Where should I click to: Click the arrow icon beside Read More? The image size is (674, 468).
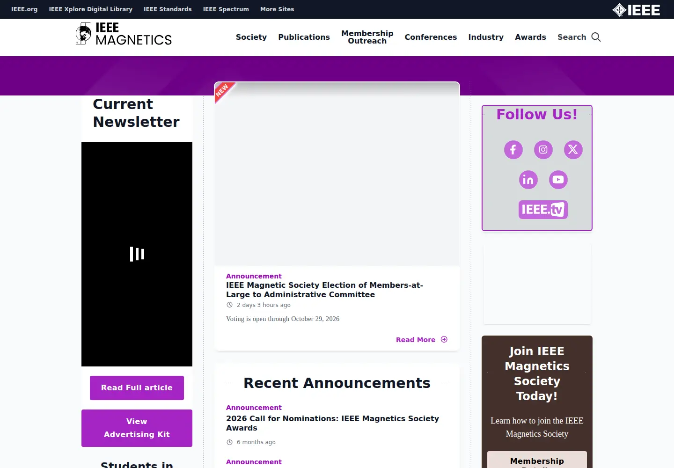click(444, 339)
